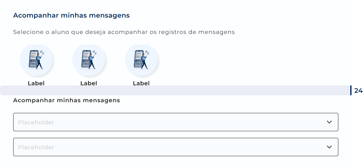Expand the second Placeholder dropdown field
Viewport: 363px width, 166px height.
click(175, 147)
